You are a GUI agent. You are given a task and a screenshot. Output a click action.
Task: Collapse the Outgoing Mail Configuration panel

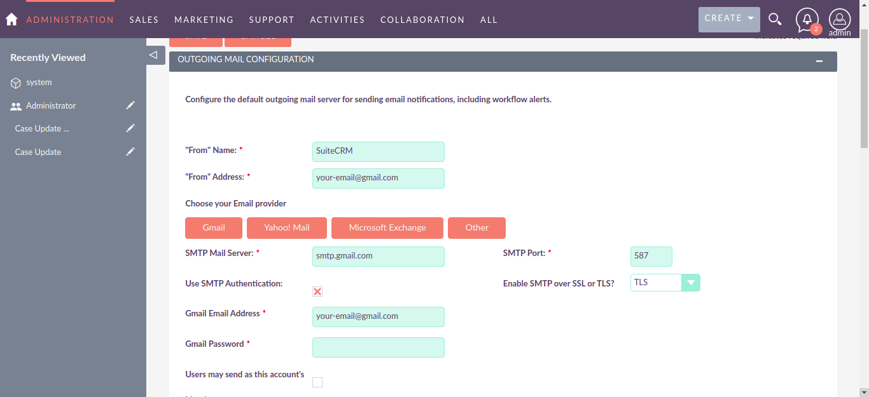(819, 61)
